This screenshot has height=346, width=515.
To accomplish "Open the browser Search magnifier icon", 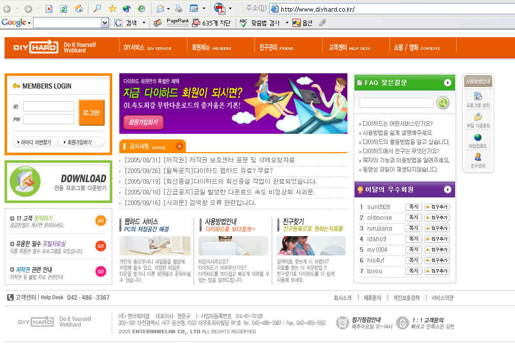I will click(97, 9).
